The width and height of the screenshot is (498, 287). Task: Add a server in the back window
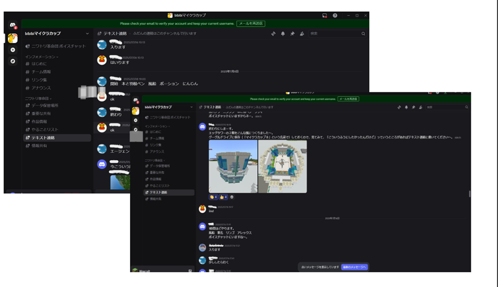(x=12, y=50)
